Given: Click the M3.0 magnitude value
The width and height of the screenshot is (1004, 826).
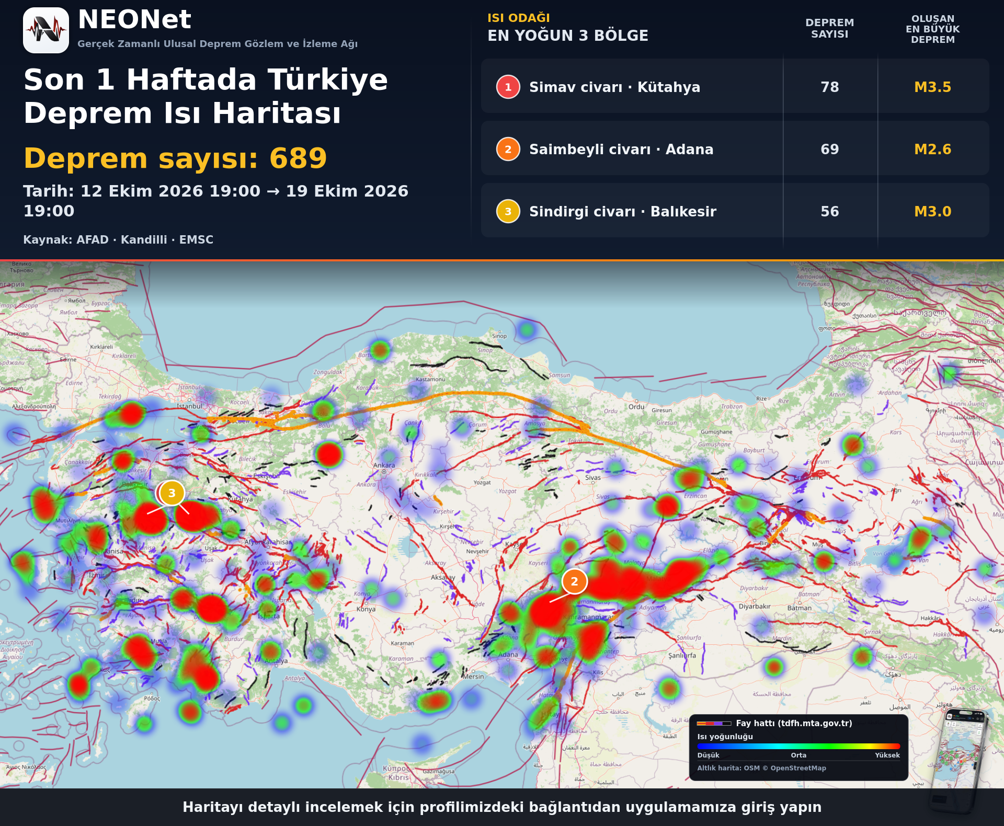Looking at the screenshot, I should click(932, 211).
